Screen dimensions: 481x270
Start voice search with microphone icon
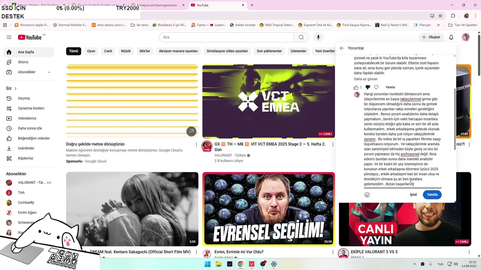click(318, 37)
